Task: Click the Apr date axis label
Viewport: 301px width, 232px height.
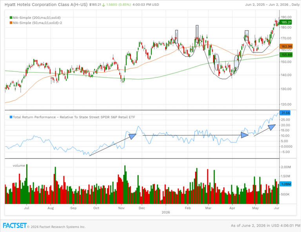Action: pyautogui.click(x=232, y=208)
